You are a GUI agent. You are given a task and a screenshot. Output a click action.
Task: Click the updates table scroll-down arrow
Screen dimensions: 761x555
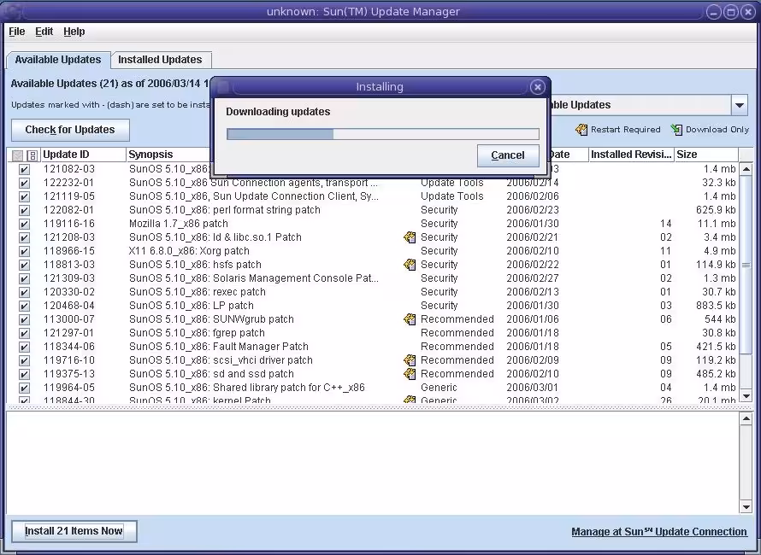coord(746,395)
